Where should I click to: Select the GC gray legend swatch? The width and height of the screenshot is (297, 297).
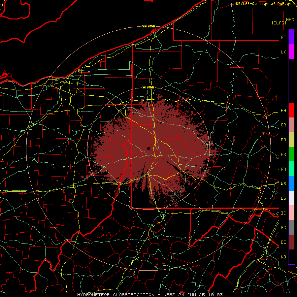(291, 227)
